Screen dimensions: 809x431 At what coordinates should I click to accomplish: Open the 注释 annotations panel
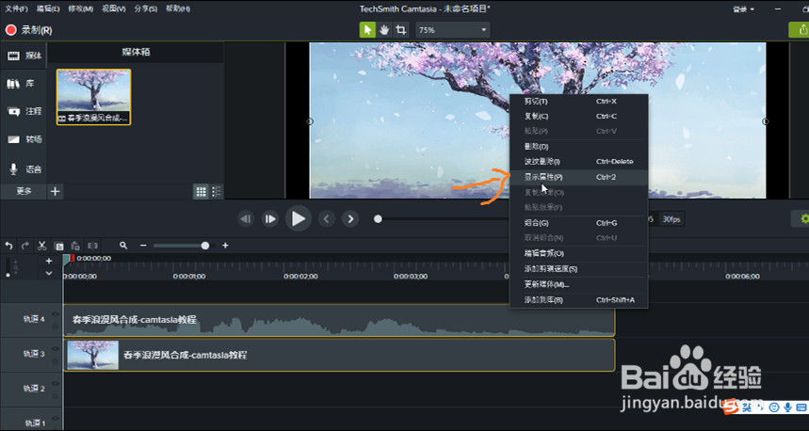pyautogui.click(x=24, y=111)
